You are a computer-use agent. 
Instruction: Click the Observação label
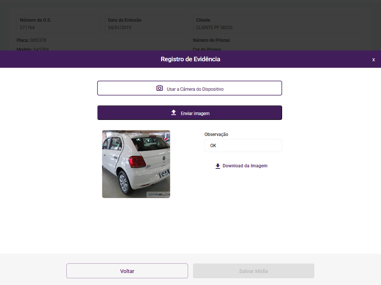pos(216,134)
